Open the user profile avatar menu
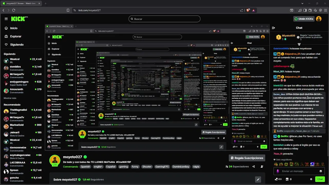The height and width of the screenshot is (185, 329). coord(319,19)
